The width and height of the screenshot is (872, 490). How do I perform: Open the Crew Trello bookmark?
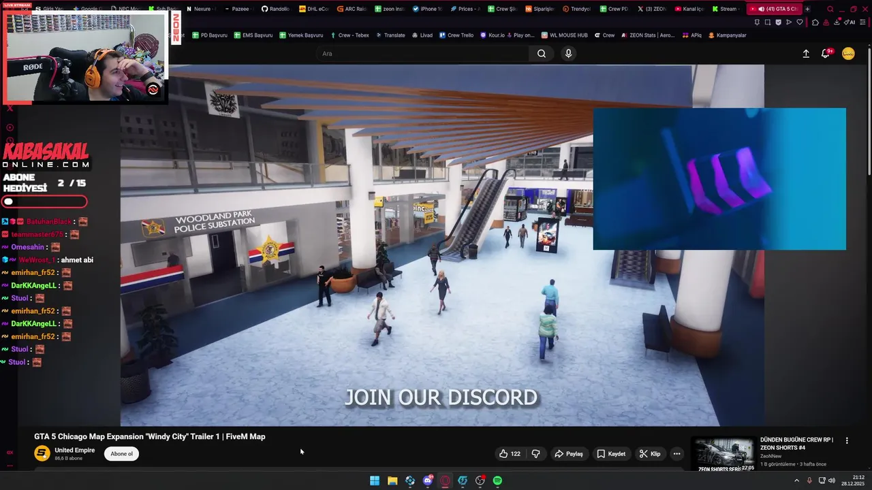[456, 35]
